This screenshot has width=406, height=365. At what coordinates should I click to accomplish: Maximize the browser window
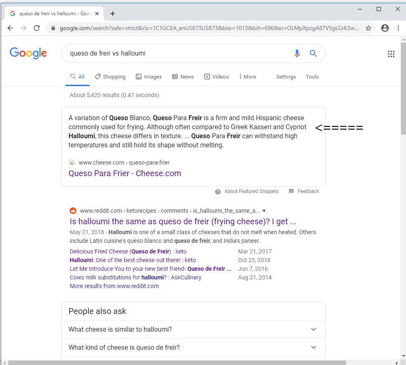click(x=379, y=9)
